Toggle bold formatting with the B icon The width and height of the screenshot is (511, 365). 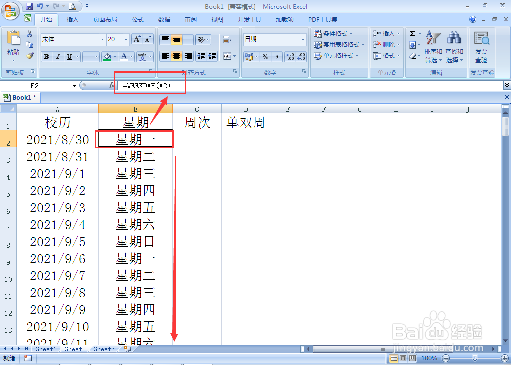coord(46,57)
